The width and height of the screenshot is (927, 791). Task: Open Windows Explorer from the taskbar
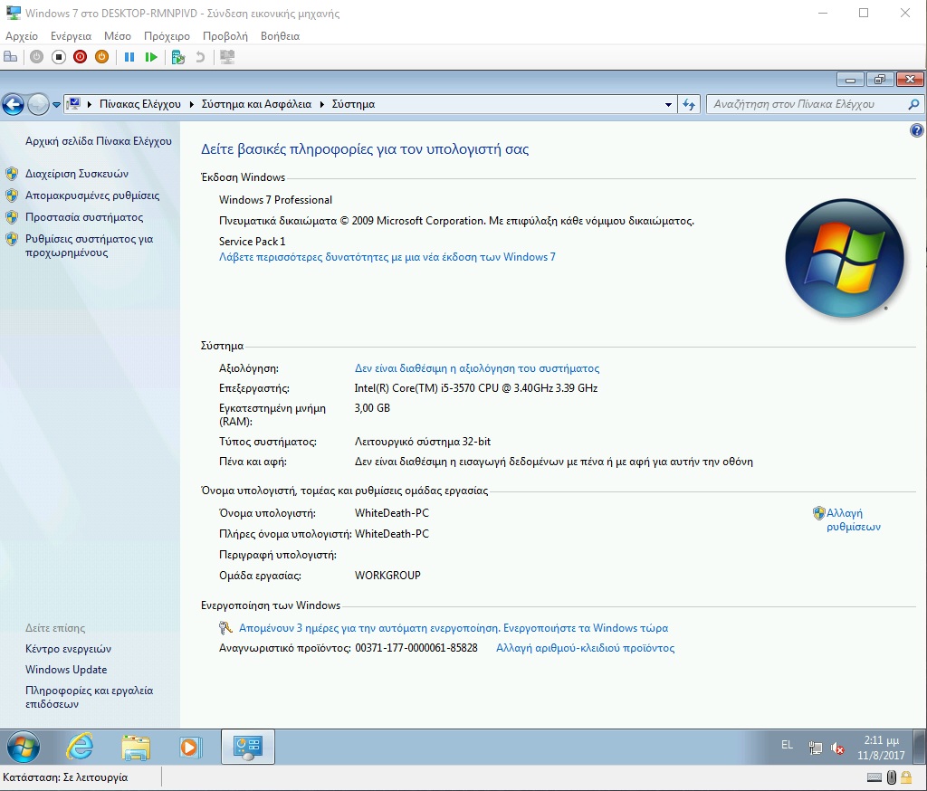point(136,748)
